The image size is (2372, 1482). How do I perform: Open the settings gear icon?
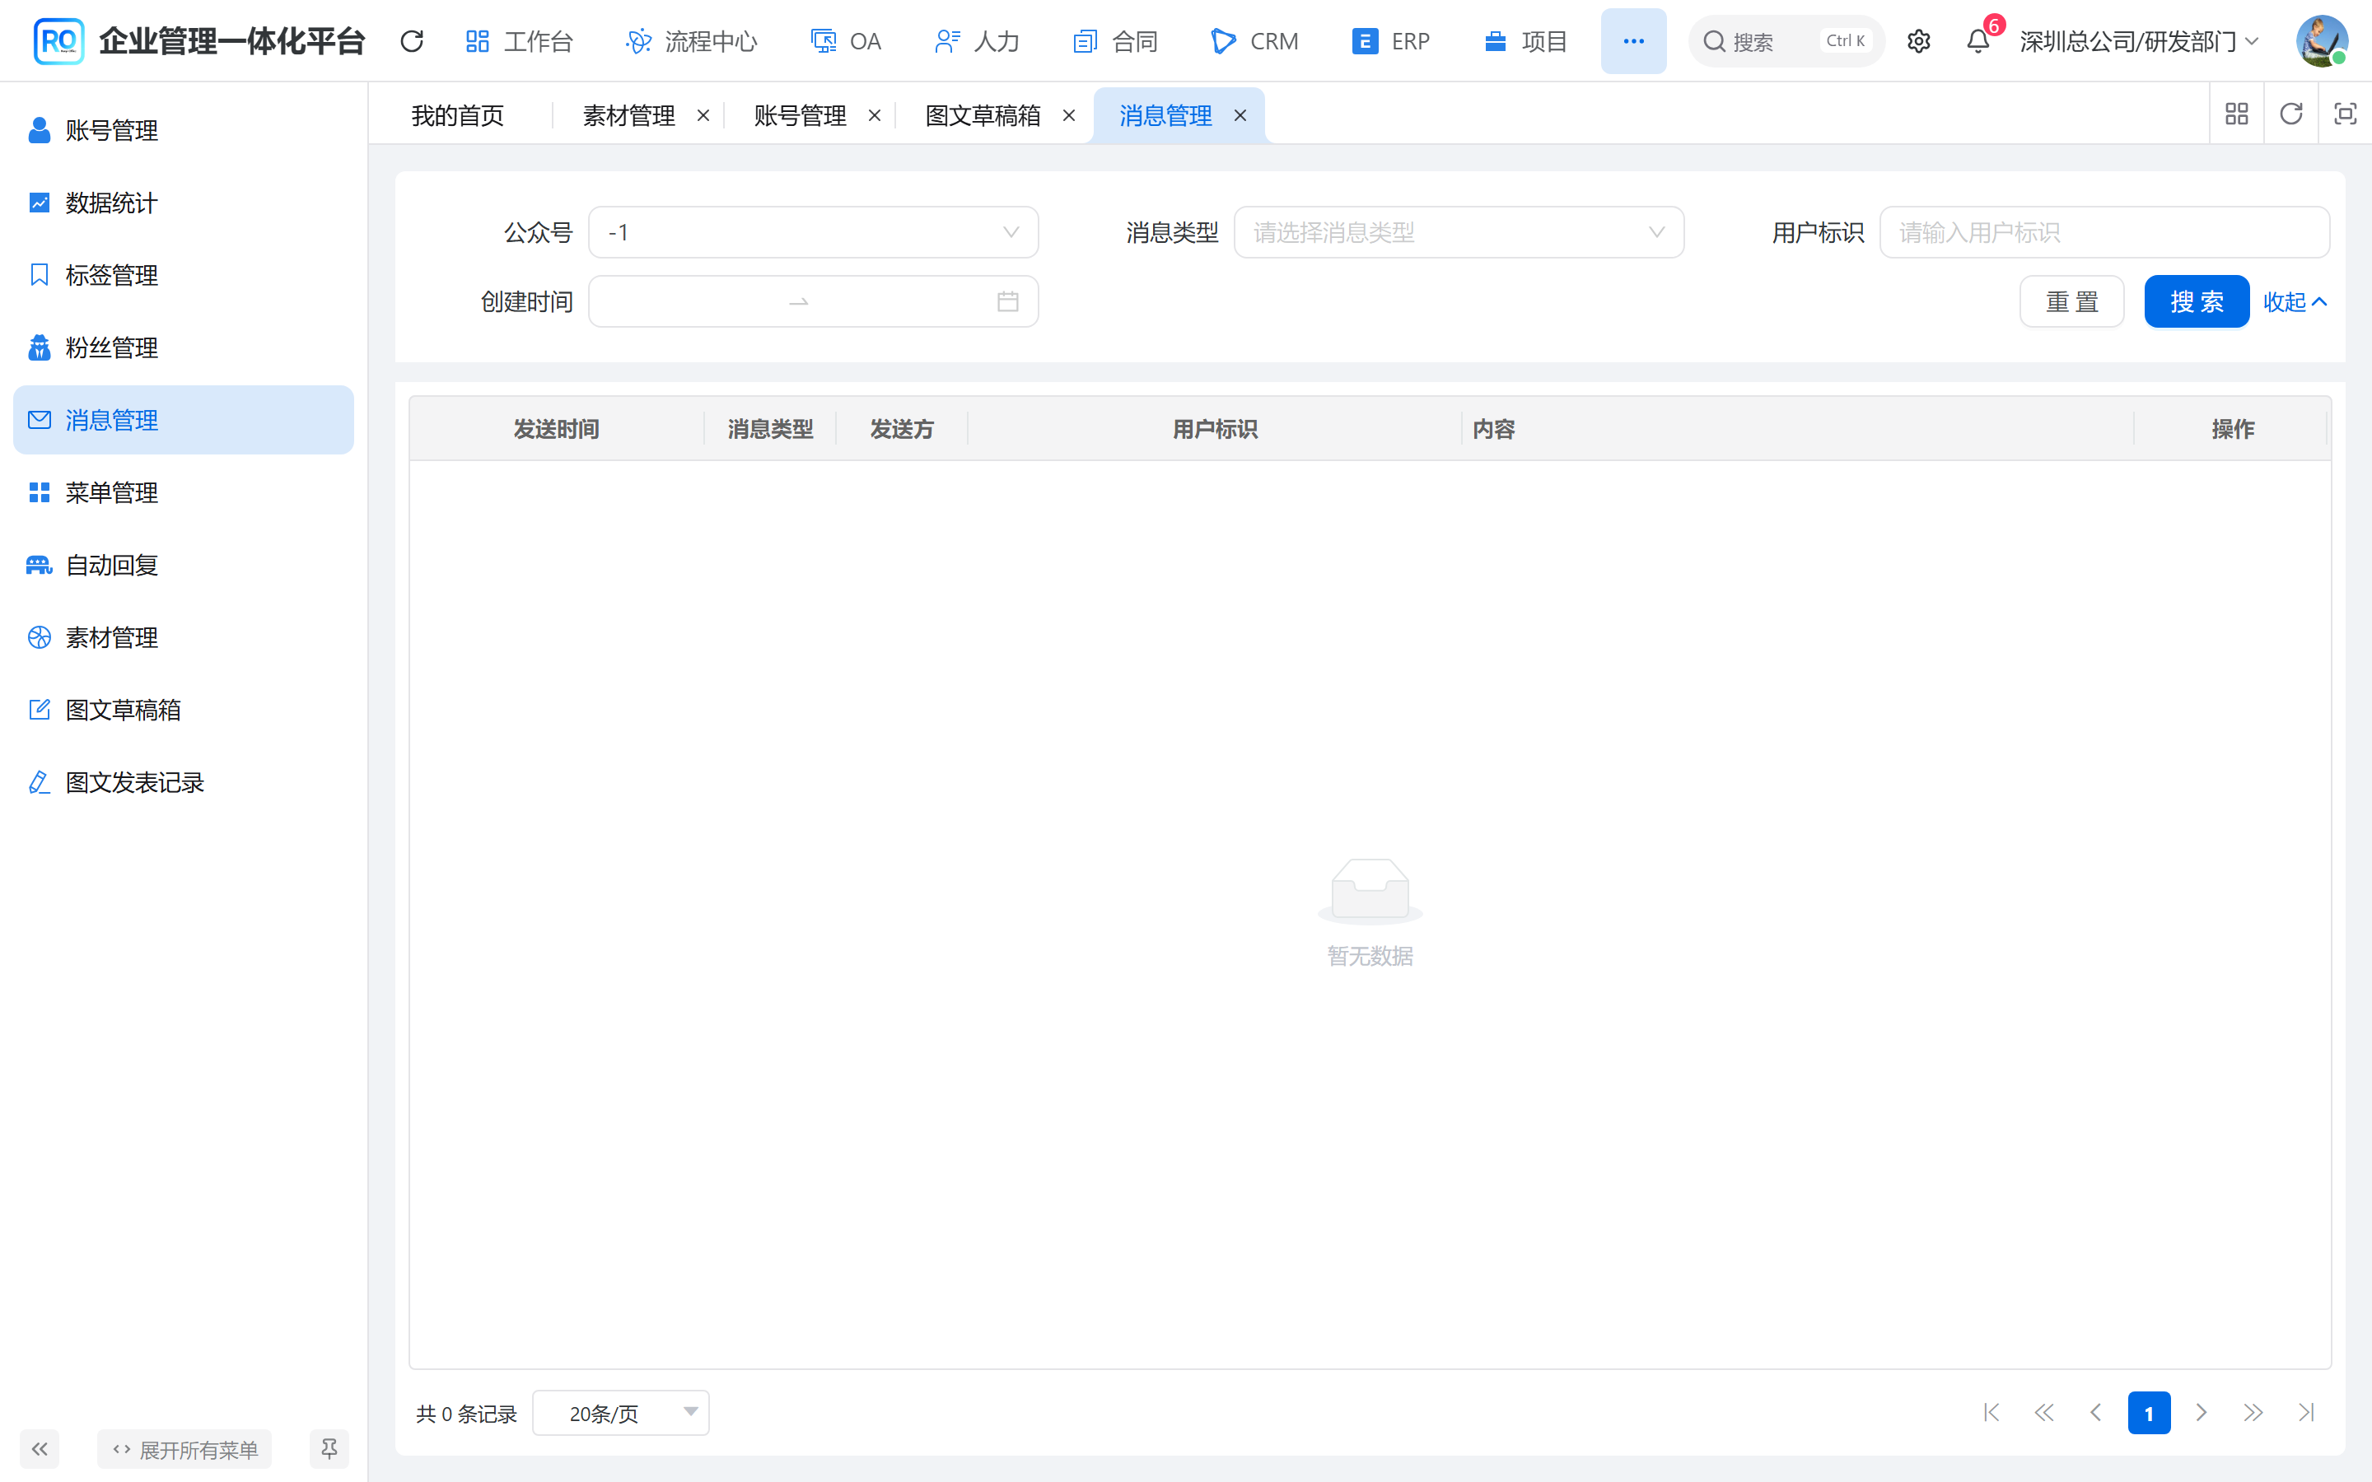[x=1919, y=41]
